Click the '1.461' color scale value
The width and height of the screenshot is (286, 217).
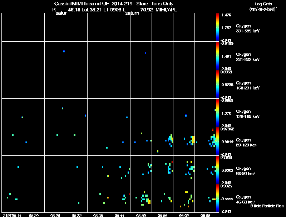pos(226,56)
